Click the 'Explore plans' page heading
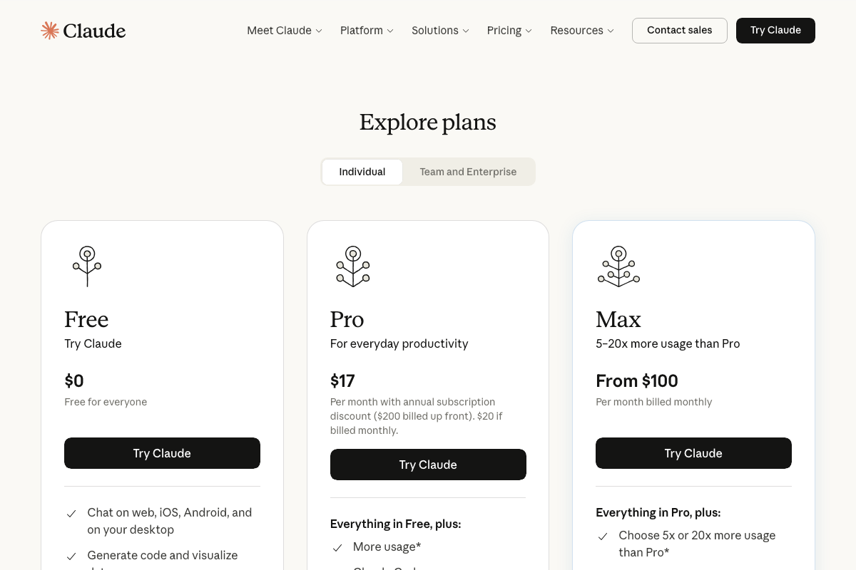The height and width of the screenshot is (570, 856). (x=428, y=122)
